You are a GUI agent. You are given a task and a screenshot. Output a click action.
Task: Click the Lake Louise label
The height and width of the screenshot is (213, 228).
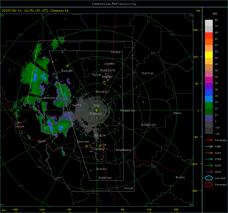pos(20,124)
